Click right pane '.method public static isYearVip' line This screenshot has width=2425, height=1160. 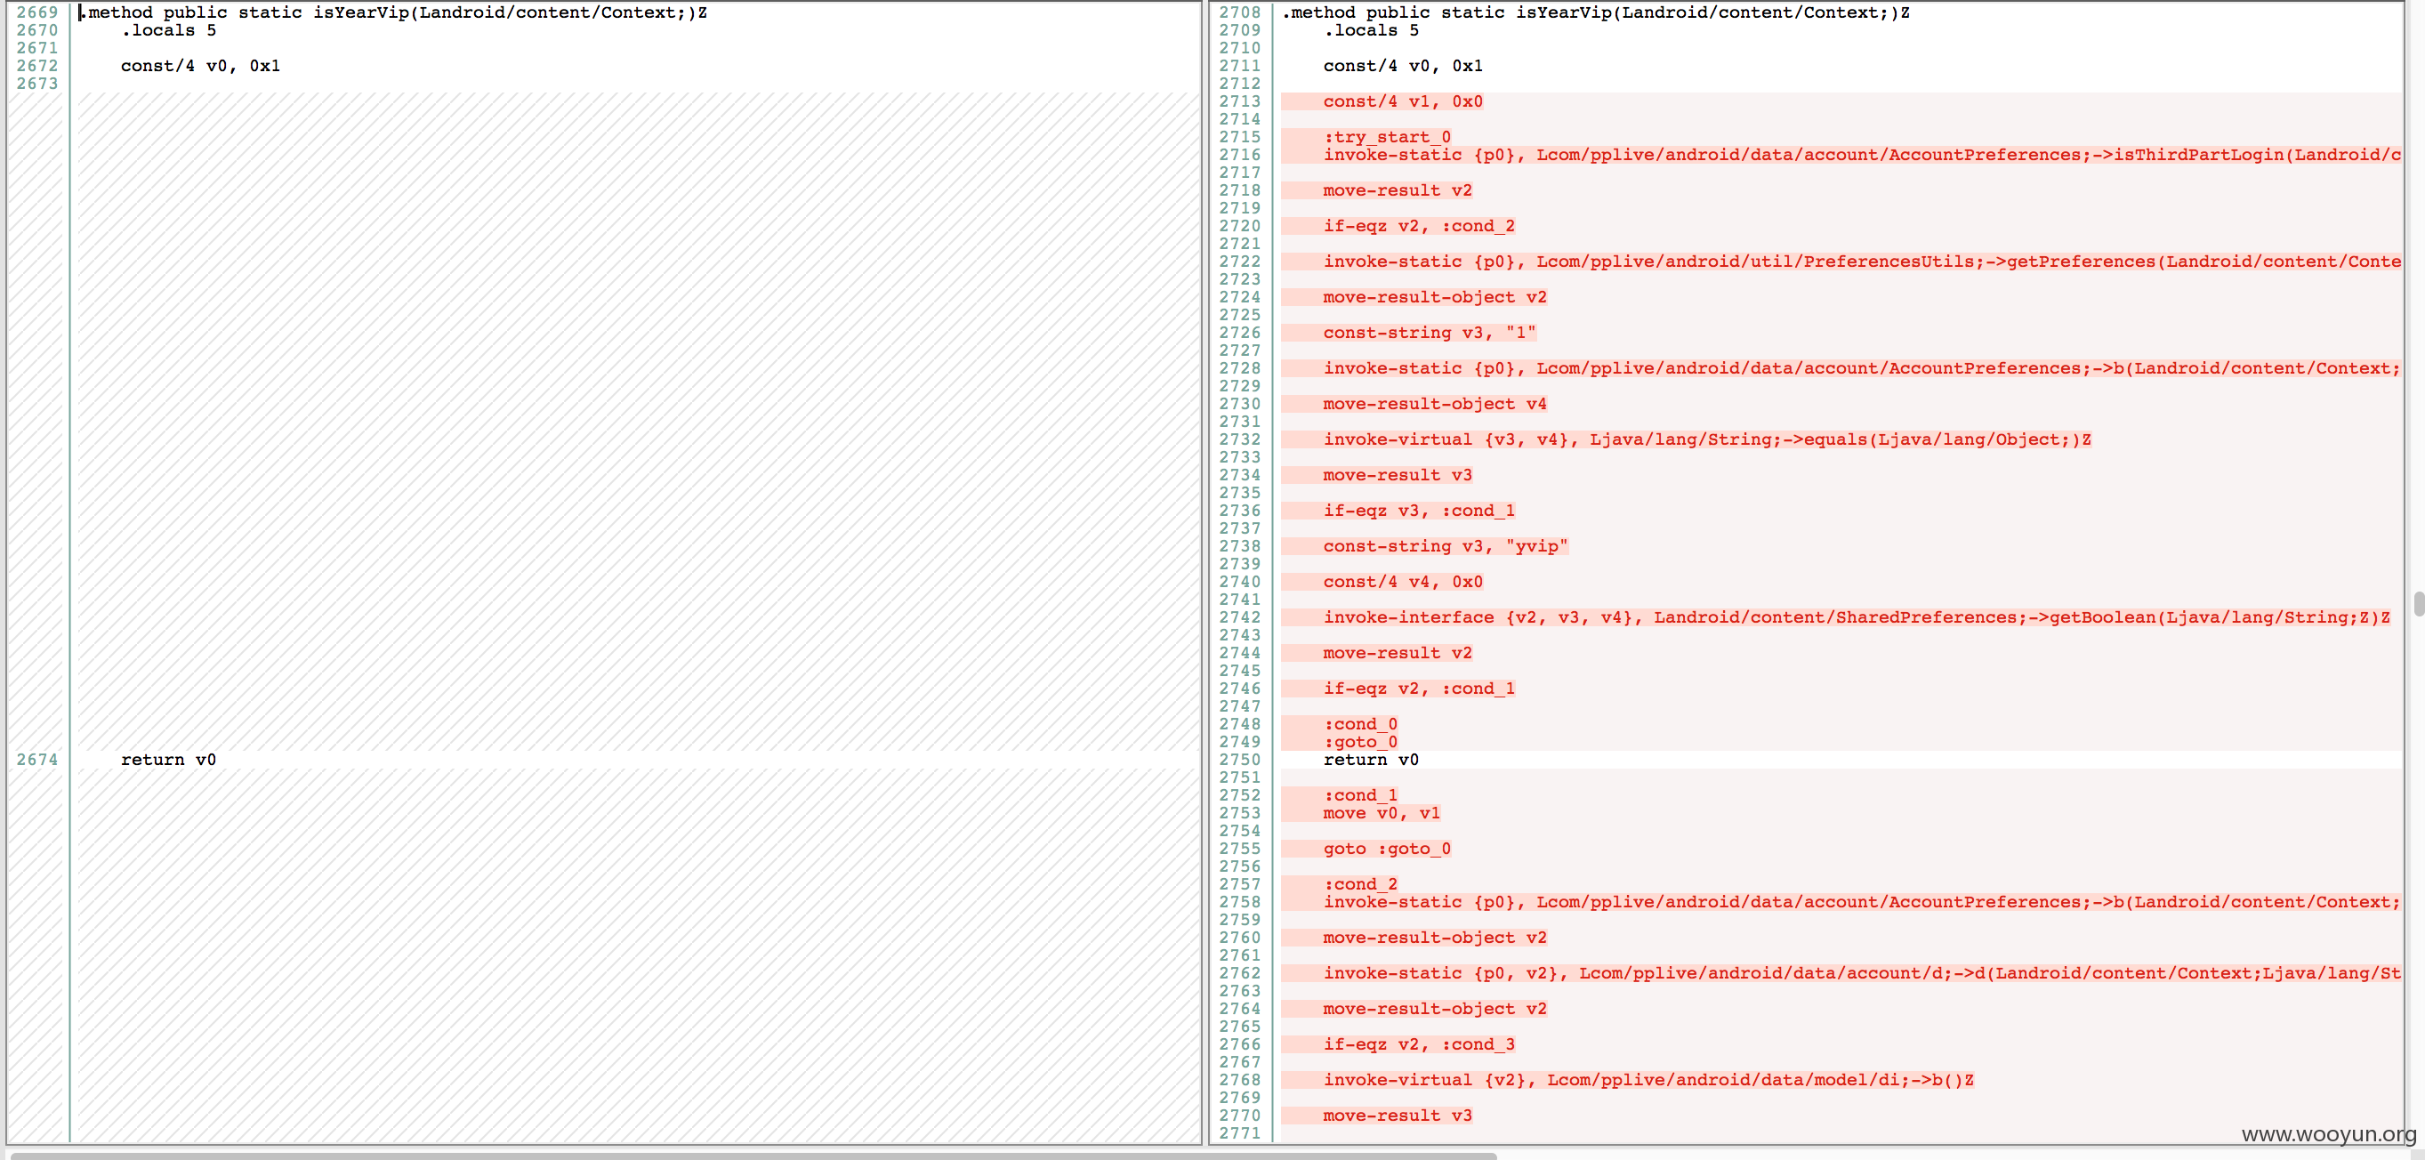[1596, 12]
